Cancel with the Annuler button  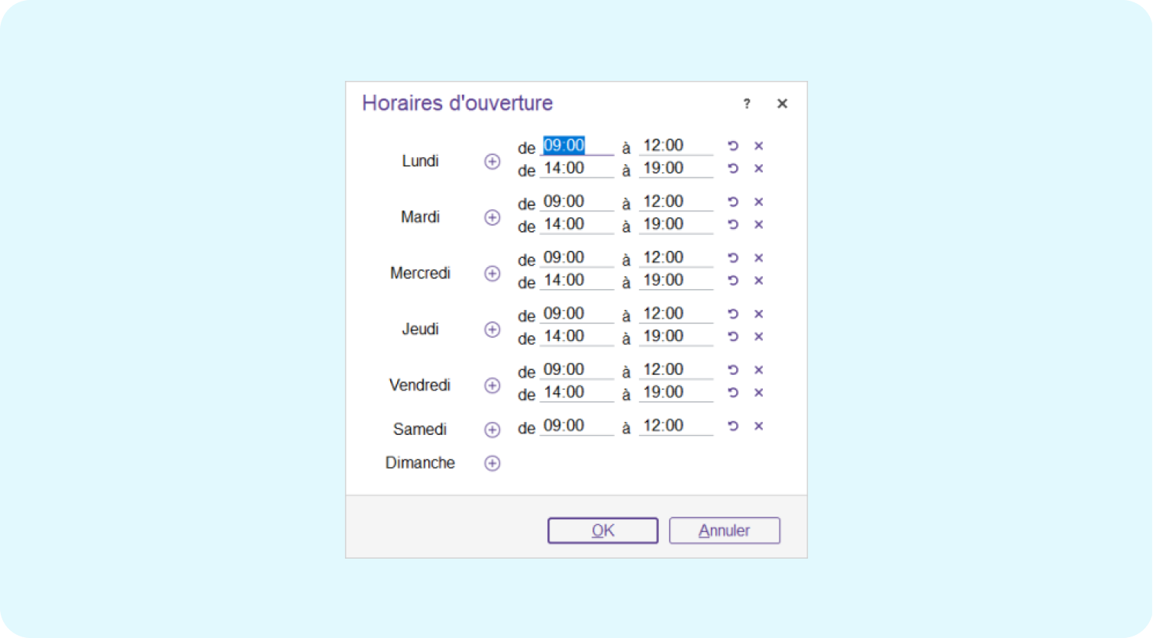(x=724, y=530)
